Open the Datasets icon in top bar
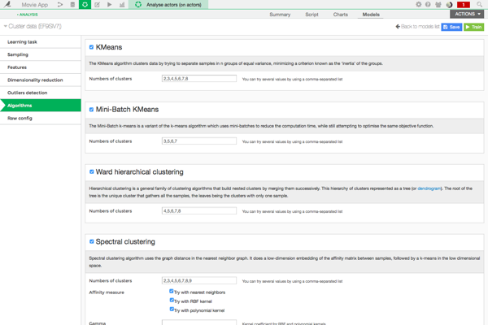This screenshot has width=488, height=325. click(72, 5)
